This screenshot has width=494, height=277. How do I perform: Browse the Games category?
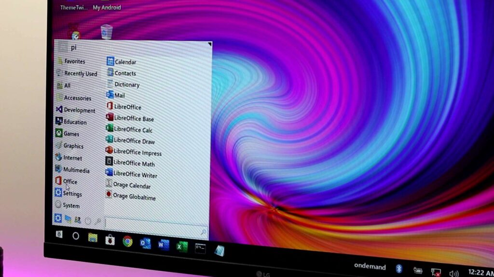point(68,134)
